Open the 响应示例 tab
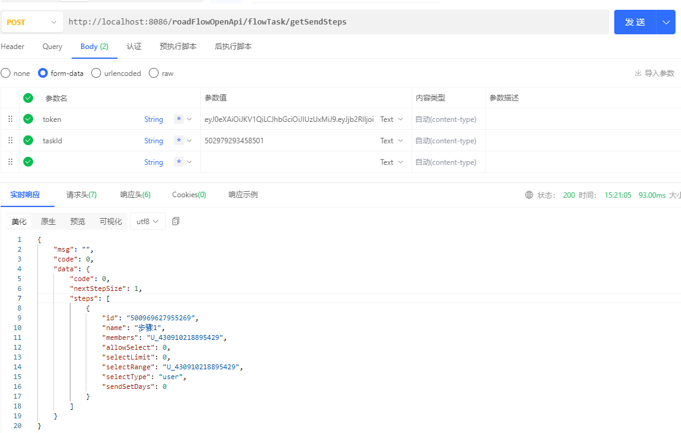Image resolution: width=681 pixels, height=433 pixels. pyautogui.click(x=243, y=195)
